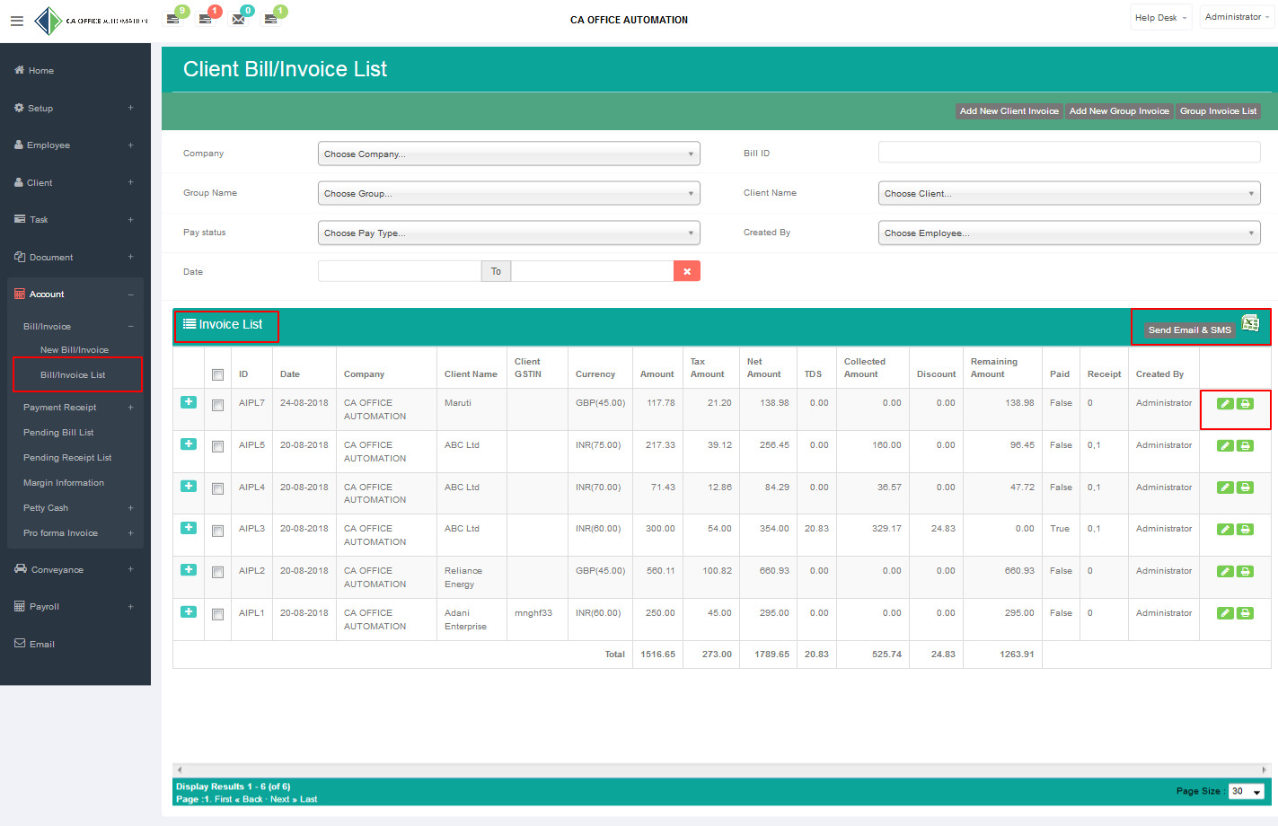Expand the Employee sidebar menu
Viewport: 1278px width, 826px height.
click(75, 145)
